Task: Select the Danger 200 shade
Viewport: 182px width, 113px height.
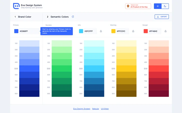Action: (x=159, y=50)
